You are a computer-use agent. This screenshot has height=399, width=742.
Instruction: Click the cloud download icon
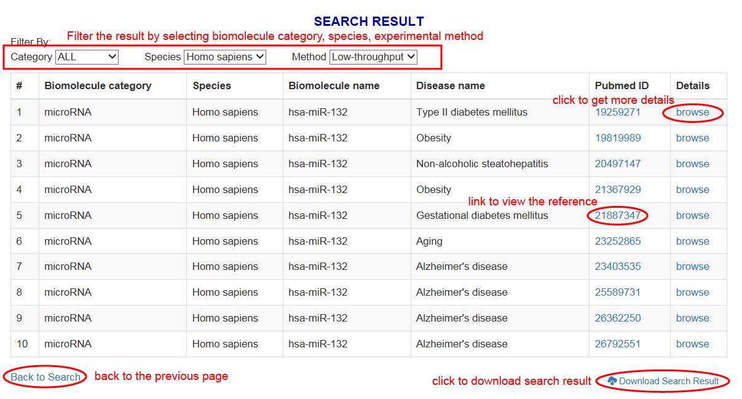(x=612, y=381)
